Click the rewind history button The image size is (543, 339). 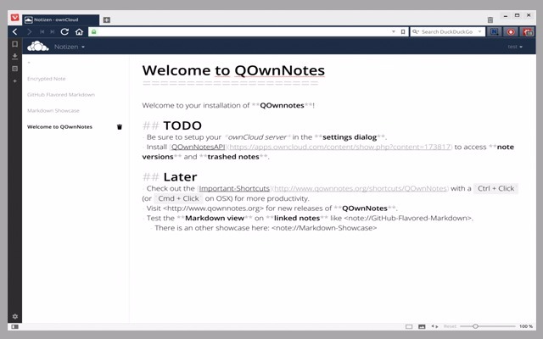pyautogui.click(x=42, y=32)
